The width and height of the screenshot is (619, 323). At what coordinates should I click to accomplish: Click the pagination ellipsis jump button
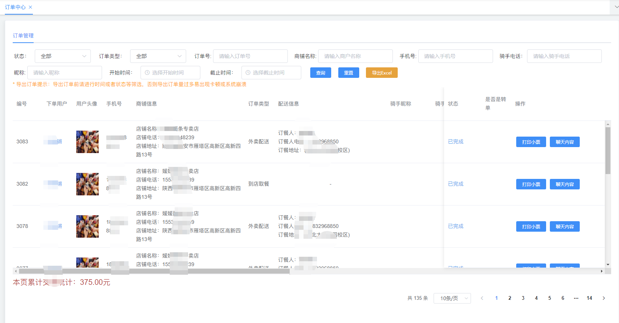pyautogui.click(x=576, y=298)
